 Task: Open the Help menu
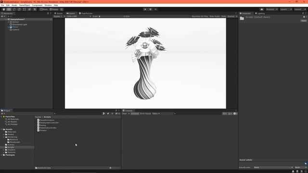[x=56, y=5]
